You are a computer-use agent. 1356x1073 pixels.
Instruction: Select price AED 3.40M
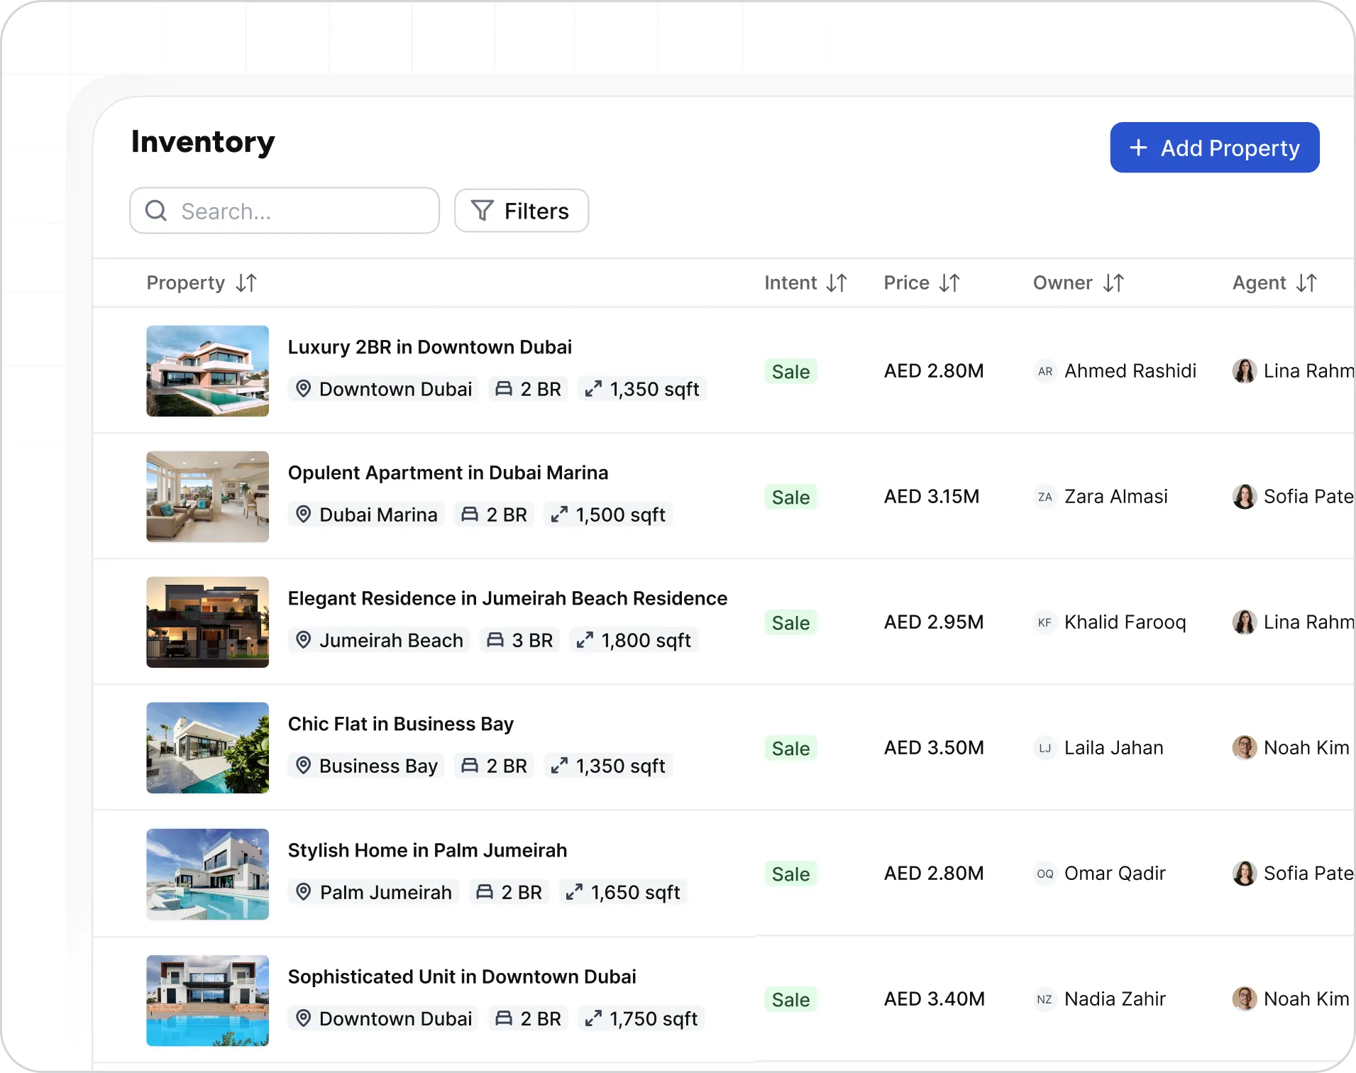click(935, 999)
